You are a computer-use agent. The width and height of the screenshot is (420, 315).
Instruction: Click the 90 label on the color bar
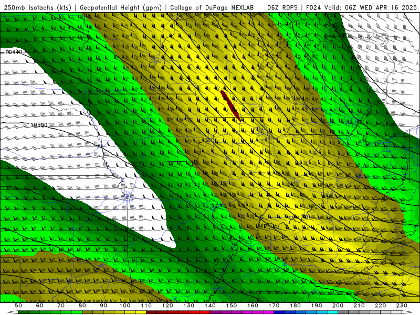point(103,306)
